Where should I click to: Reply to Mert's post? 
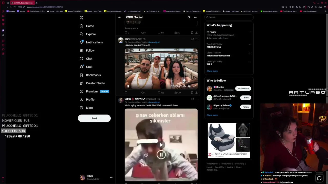[x=126, y=93]
